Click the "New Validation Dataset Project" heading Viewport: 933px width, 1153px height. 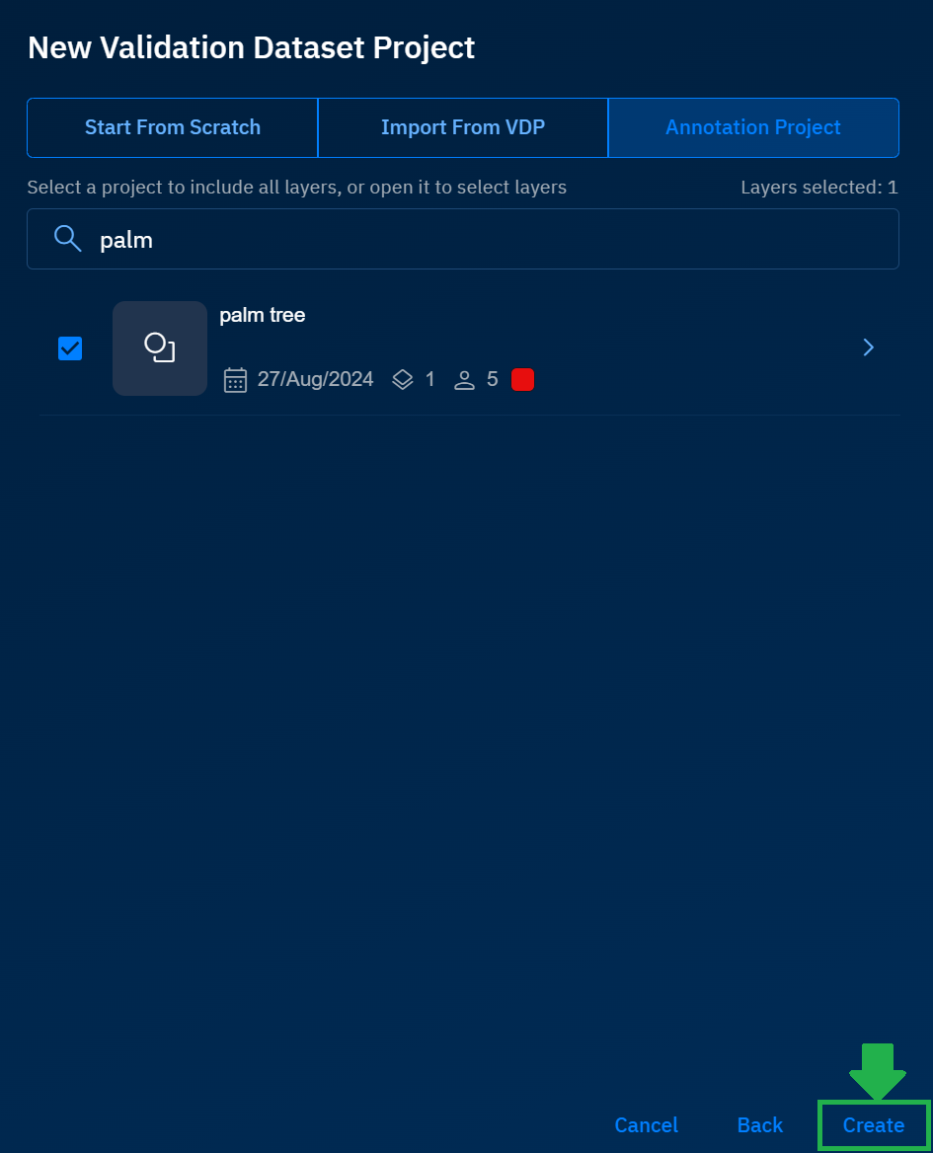point(252,47)
